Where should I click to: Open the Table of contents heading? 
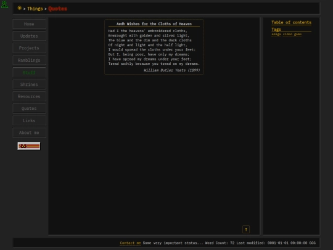tap(291, 23)
